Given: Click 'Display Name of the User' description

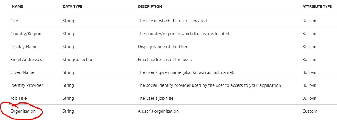Looking at the screenshot, I should [x=162, y=47].
